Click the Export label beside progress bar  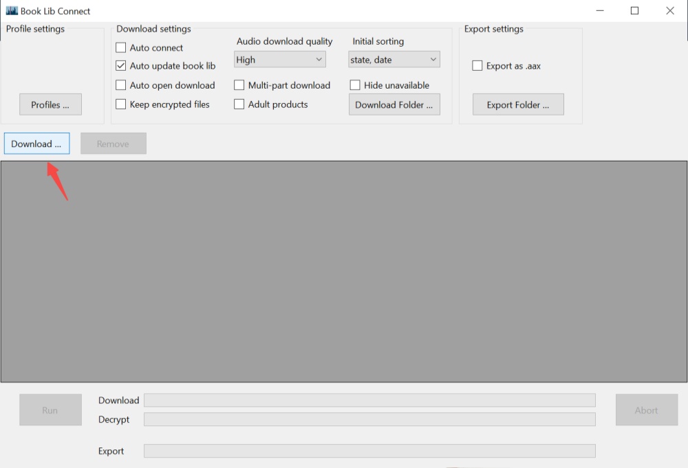click(111, 451)
